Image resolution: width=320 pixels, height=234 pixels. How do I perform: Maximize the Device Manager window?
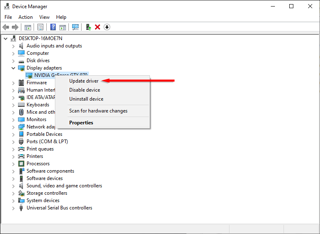[291, 6]
